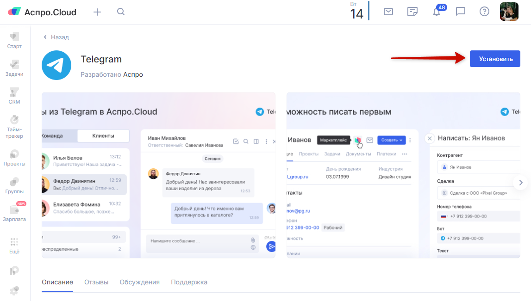Open the notes icon in the header
This screenshot has height=301, width=531.
pyautogui.click(x=412, y=12)
